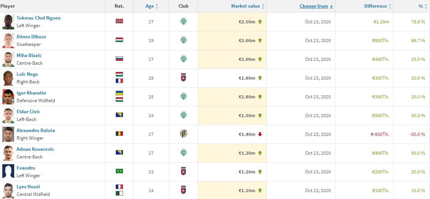The image size is (430, 199).
Task: Click Evandro's placeholder silhouette photo
Action: pos(8,171)
